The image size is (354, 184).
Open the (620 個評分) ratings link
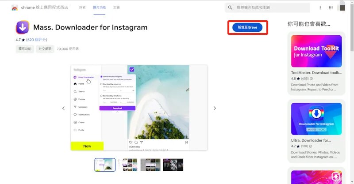[37, 40]
